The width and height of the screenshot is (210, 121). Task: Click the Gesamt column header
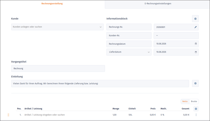(186, 109)
